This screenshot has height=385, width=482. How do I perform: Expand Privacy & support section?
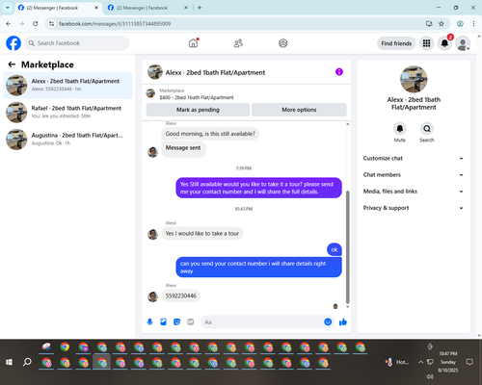[x=414, y=208]
